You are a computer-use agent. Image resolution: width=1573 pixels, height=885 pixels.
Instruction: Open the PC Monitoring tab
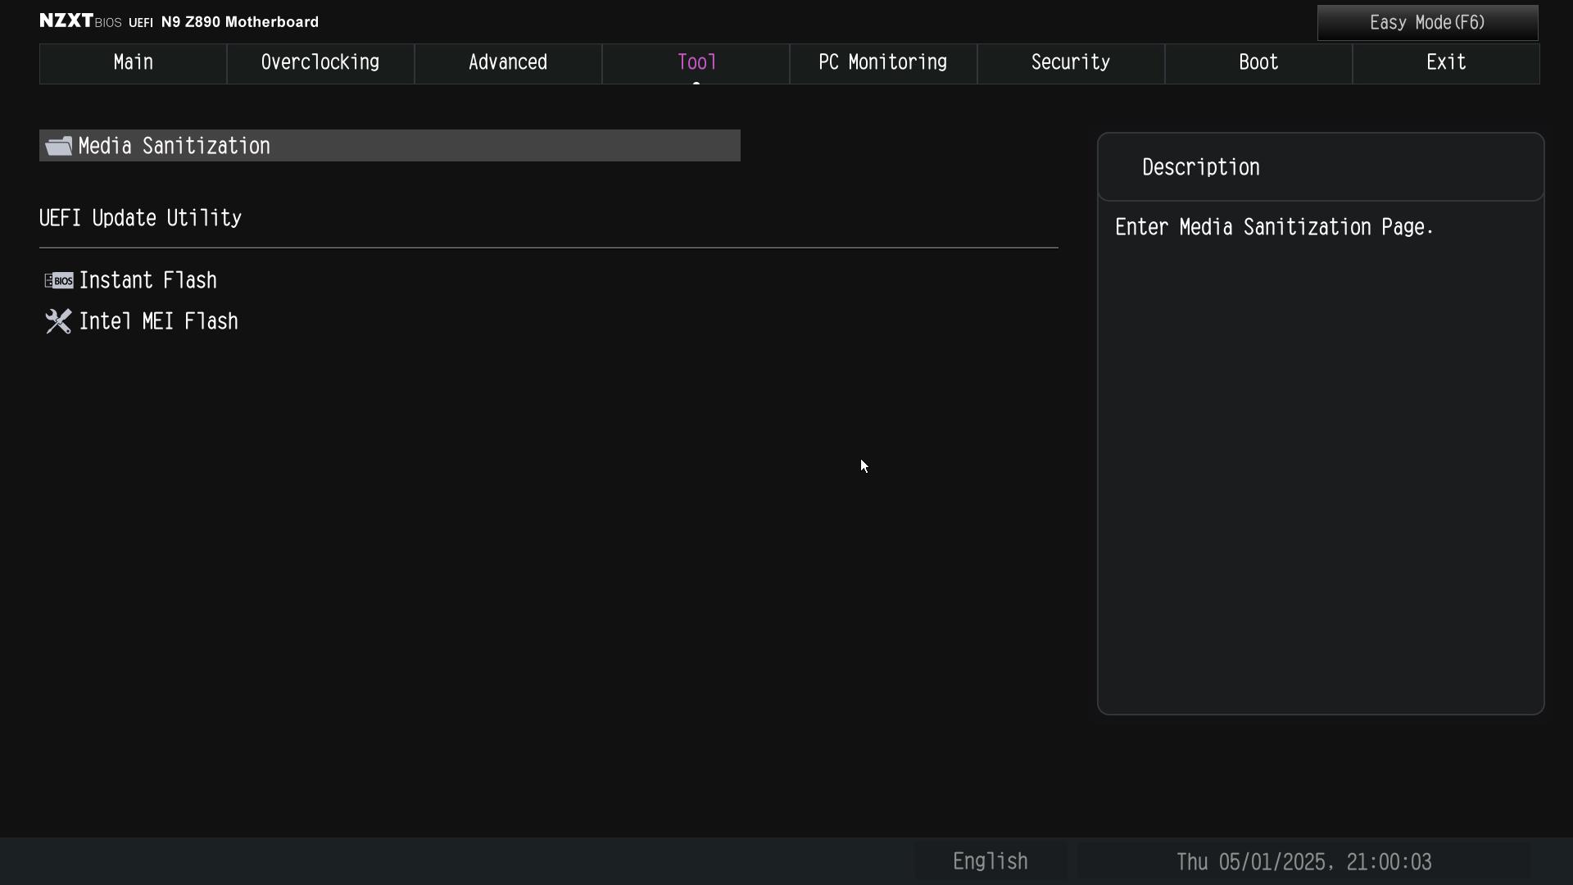point(883,63)
